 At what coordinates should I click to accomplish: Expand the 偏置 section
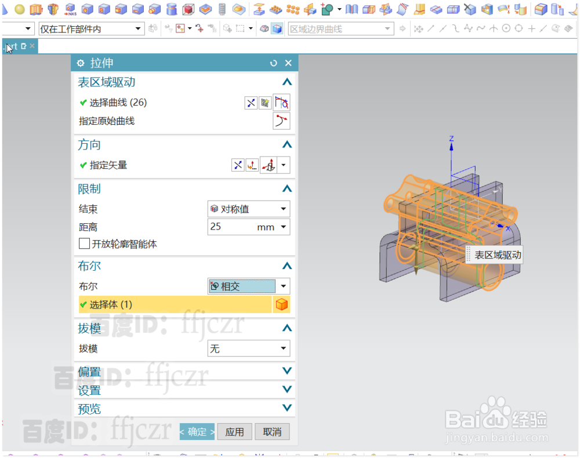[x=287, y=371]
